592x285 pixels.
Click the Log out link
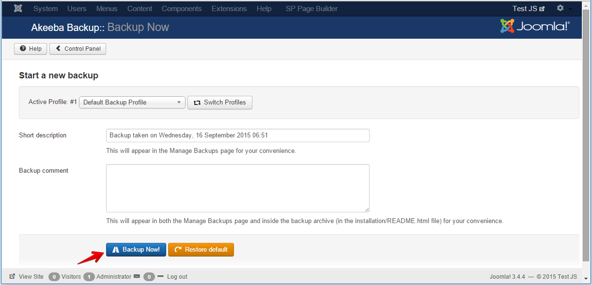(x=177, y=277)
